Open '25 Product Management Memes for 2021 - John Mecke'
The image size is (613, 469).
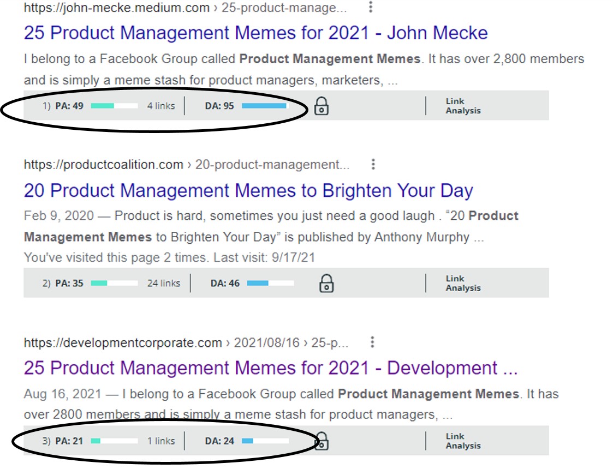255,33
